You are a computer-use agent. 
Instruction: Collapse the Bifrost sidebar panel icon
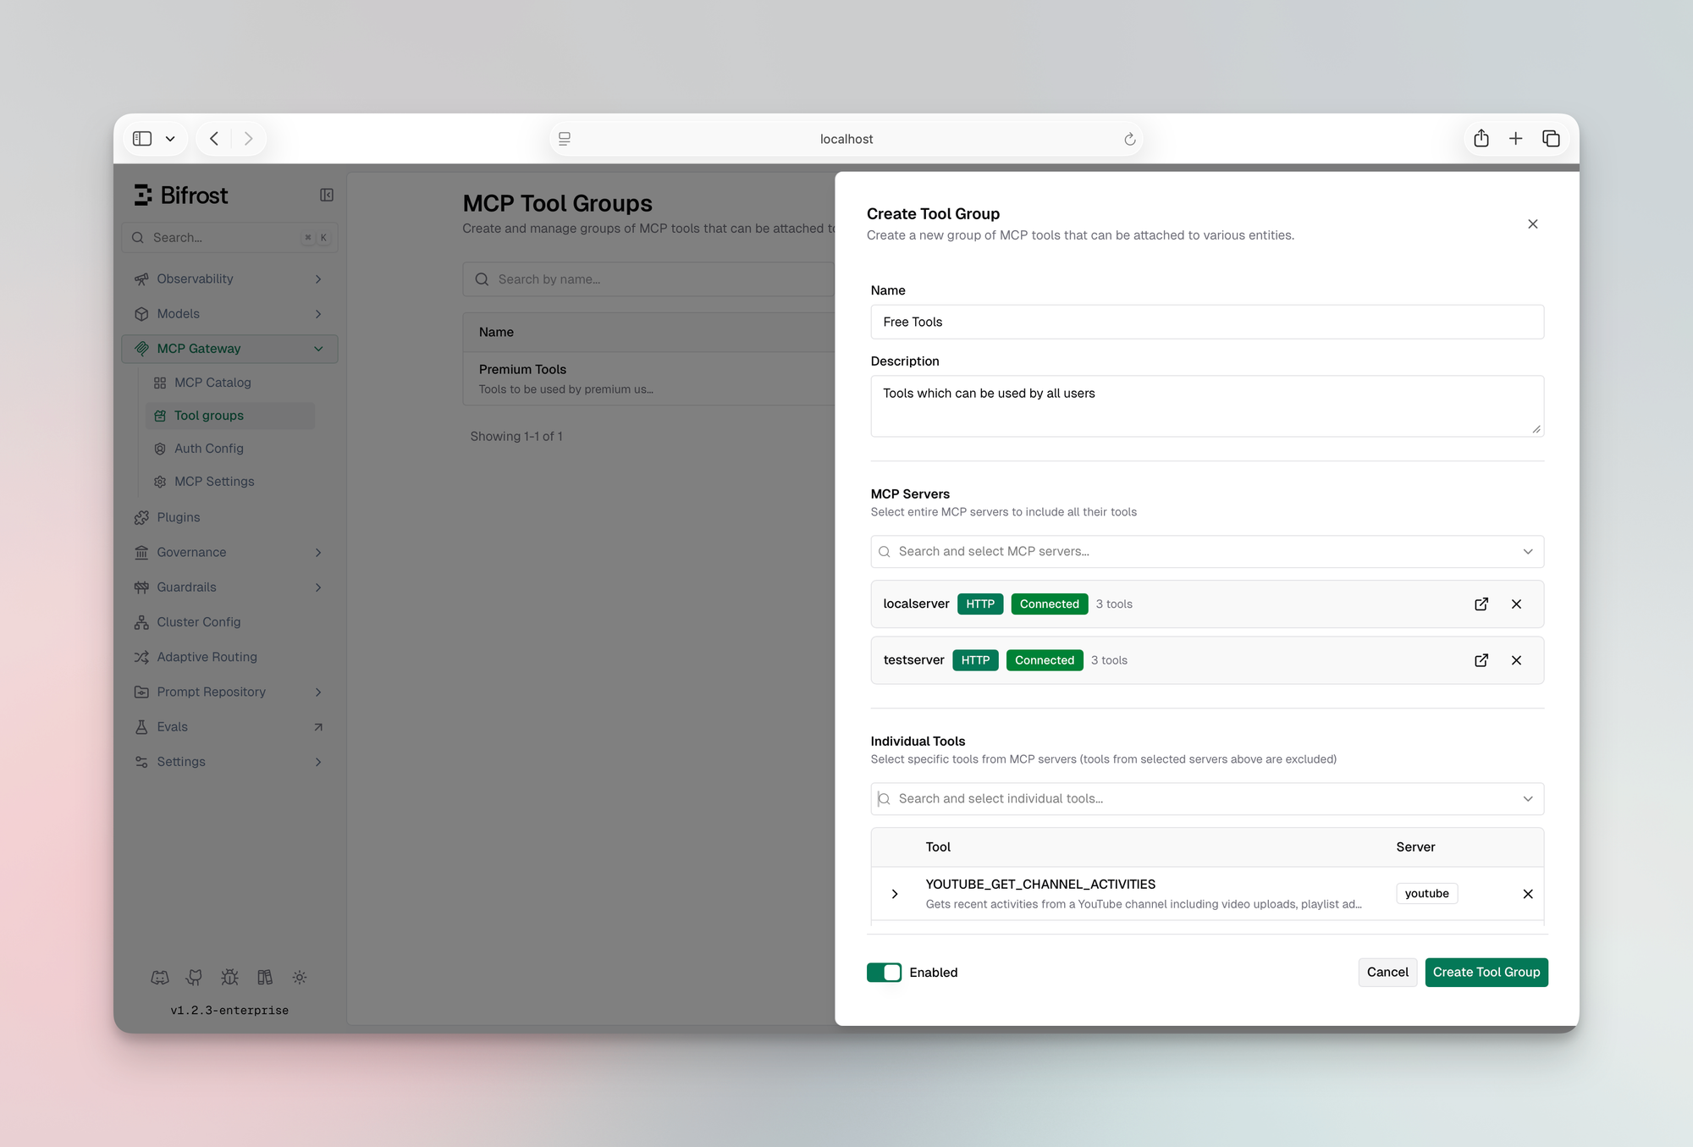[327, 196]
